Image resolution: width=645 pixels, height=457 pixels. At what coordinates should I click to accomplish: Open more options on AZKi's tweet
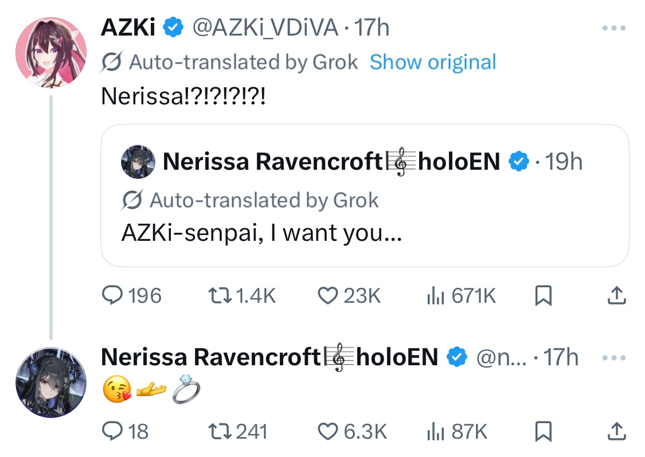(x=613, y=28)
